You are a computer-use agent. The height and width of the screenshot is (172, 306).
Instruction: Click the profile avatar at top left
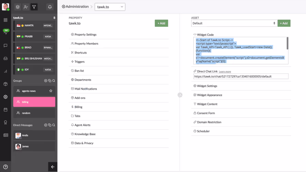coord(5,7)
